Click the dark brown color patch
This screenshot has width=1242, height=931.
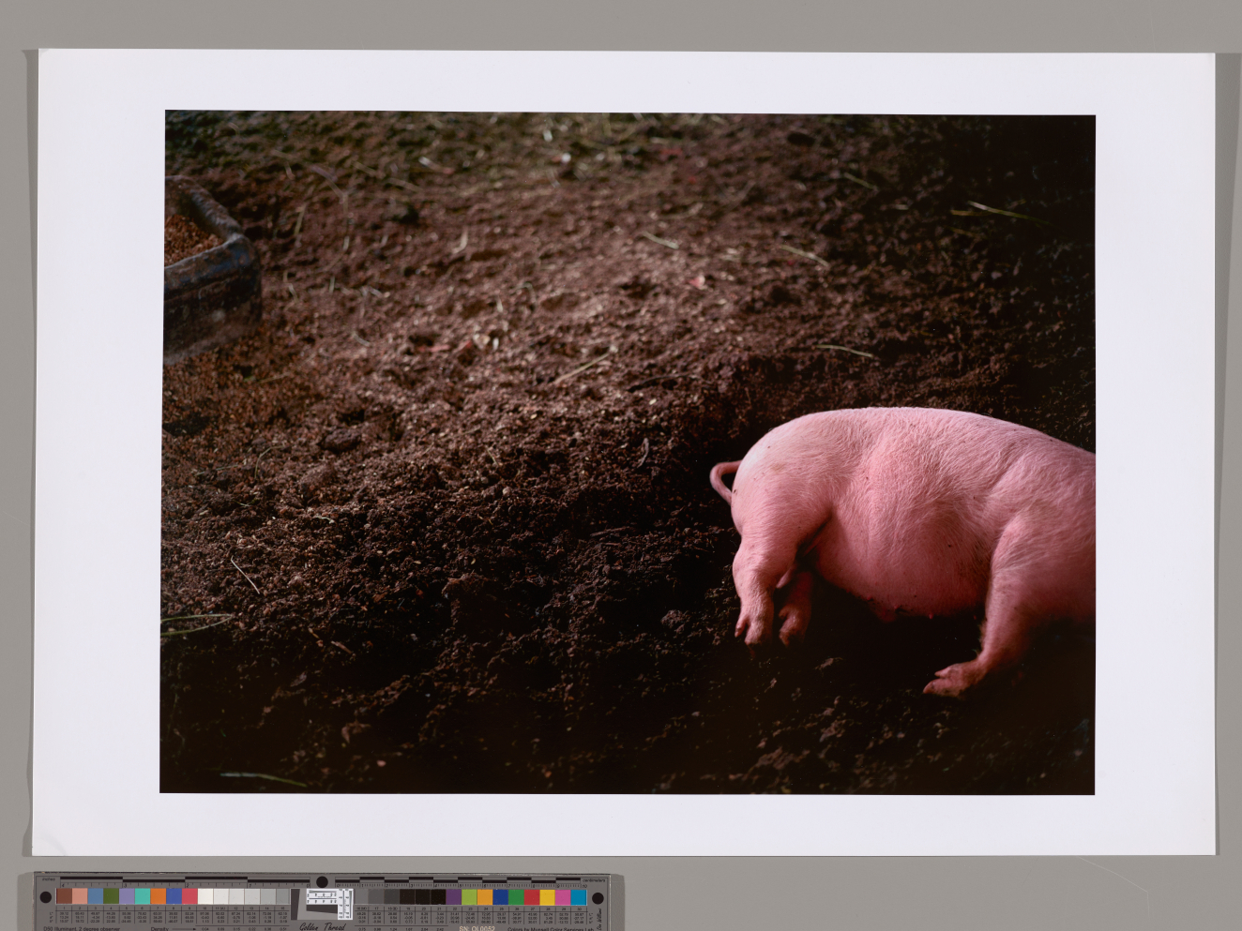(64, 896)
